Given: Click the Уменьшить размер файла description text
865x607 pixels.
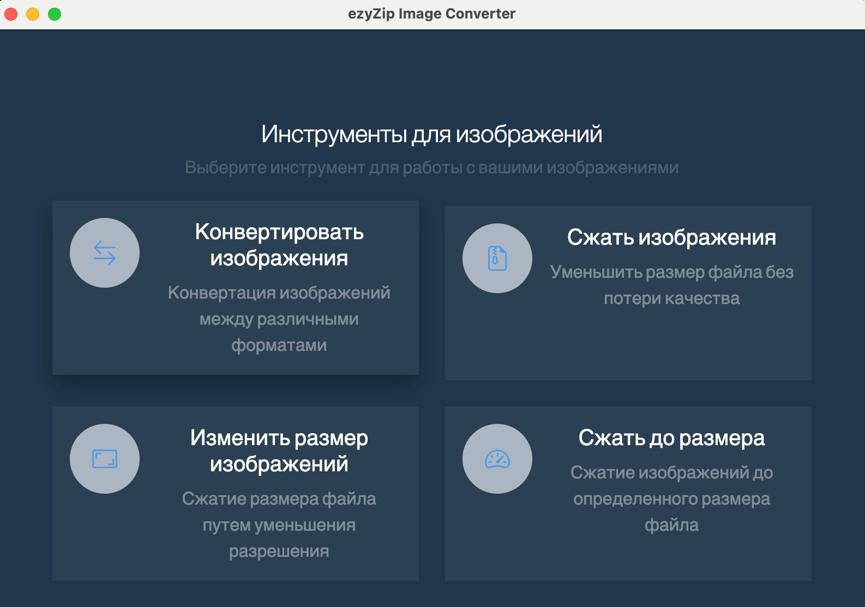Looking at the screenshot, I should (x=671, y=285).
